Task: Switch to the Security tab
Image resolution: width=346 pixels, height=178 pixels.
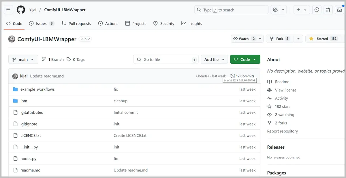Action: (x=164, y=24)
